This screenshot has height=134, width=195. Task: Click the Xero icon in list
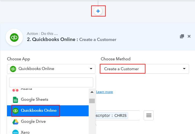point(15,132)
